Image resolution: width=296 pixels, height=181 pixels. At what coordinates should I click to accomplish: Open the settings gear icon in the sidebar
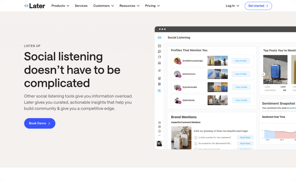(x=160, y=127)
